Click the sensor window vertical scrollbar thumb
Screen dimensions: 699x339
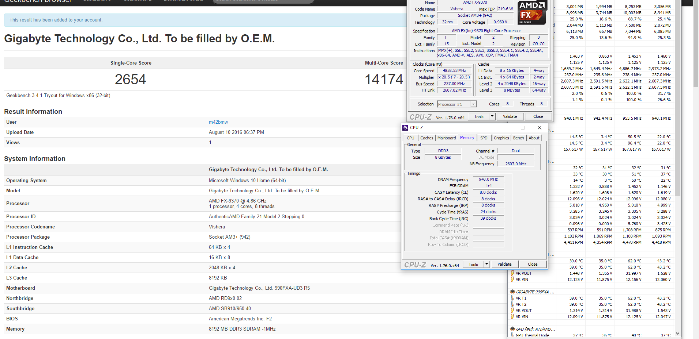point(677,98)
